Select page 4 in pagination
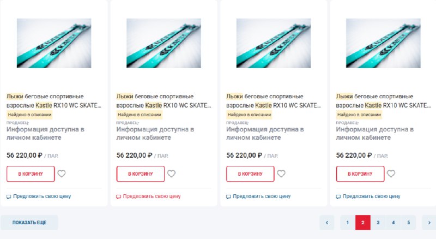The image size is (436, 239). coord(393,222)
